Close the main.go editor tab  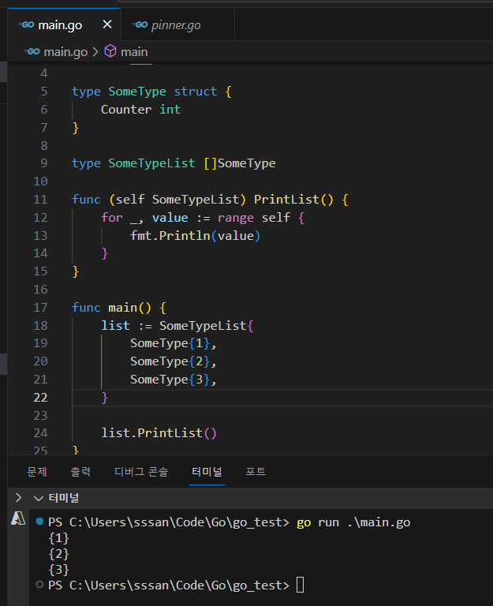(107, 25)
